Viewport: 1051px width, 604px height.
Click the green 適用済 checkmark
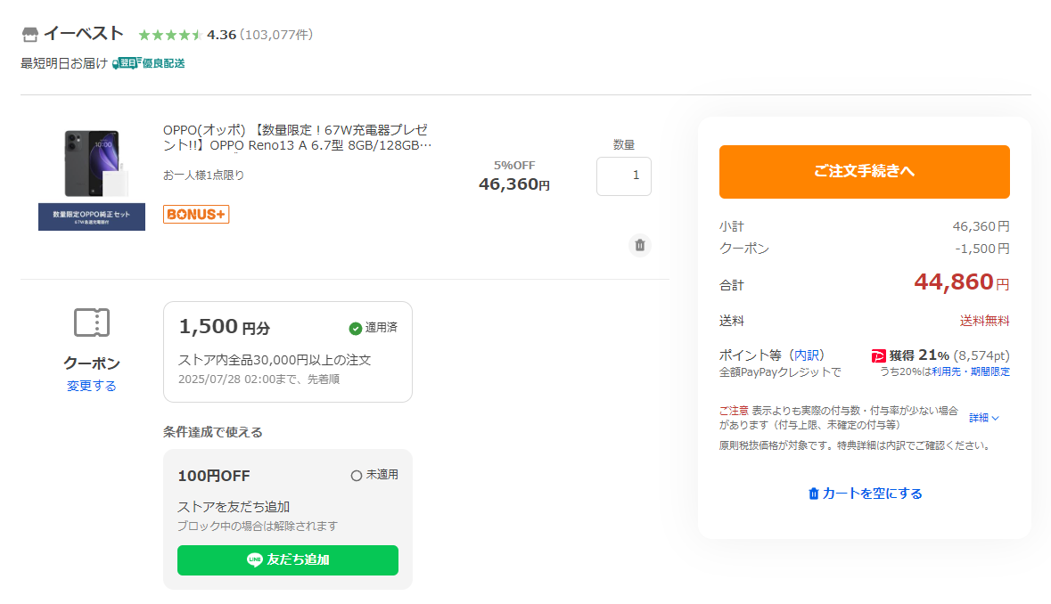[356, 328]
